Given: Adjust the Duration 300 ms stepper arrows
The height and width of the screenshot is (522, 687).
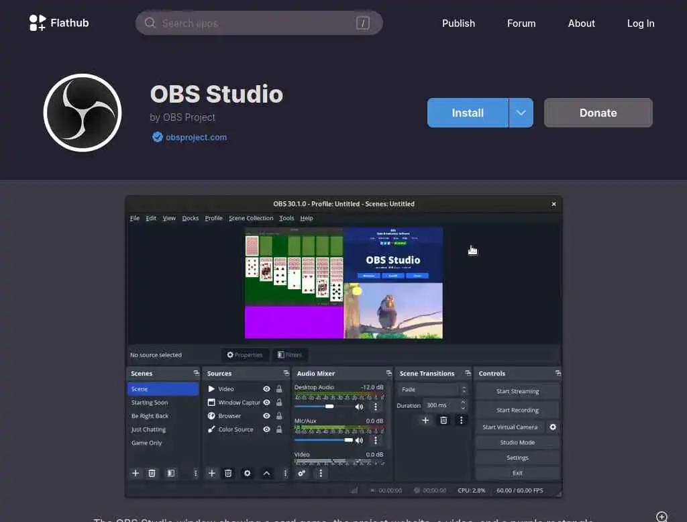Looking at the screenshot, I should [463, 405].
